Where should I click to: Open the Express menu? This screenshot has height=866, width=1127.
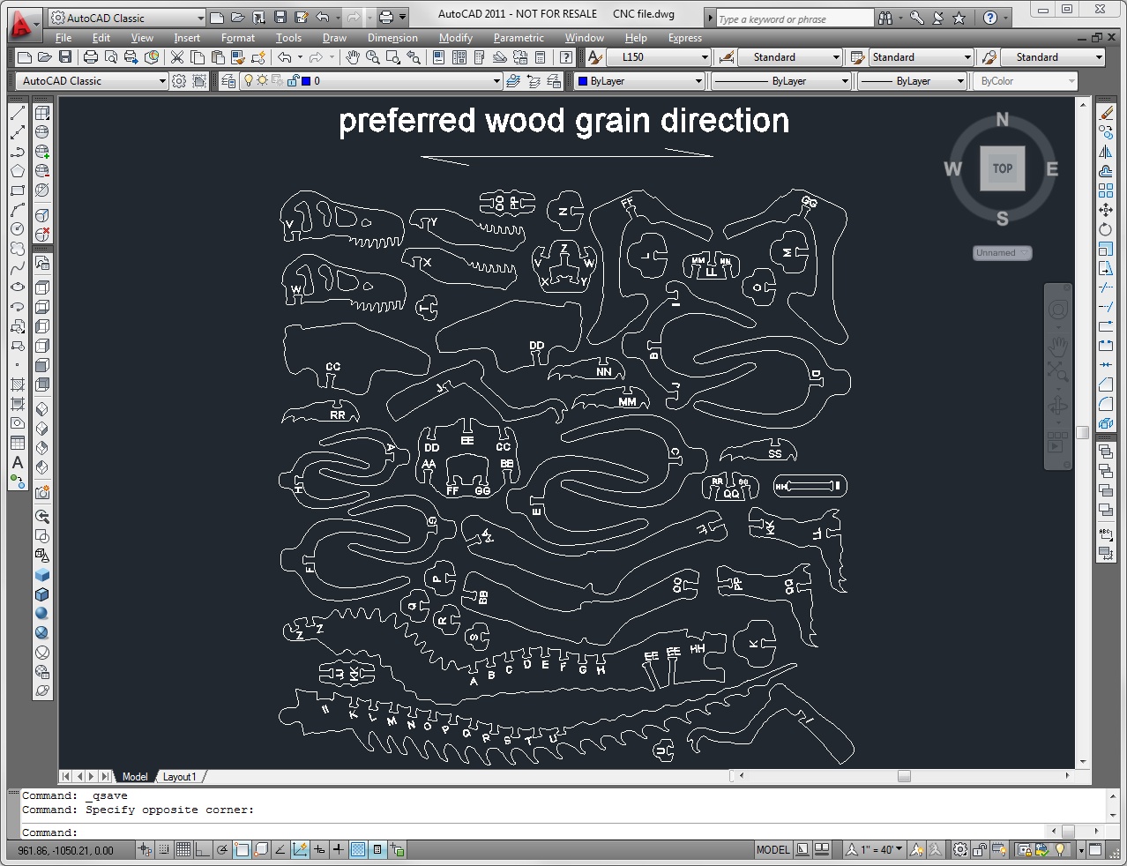click(x=685, y=38)
